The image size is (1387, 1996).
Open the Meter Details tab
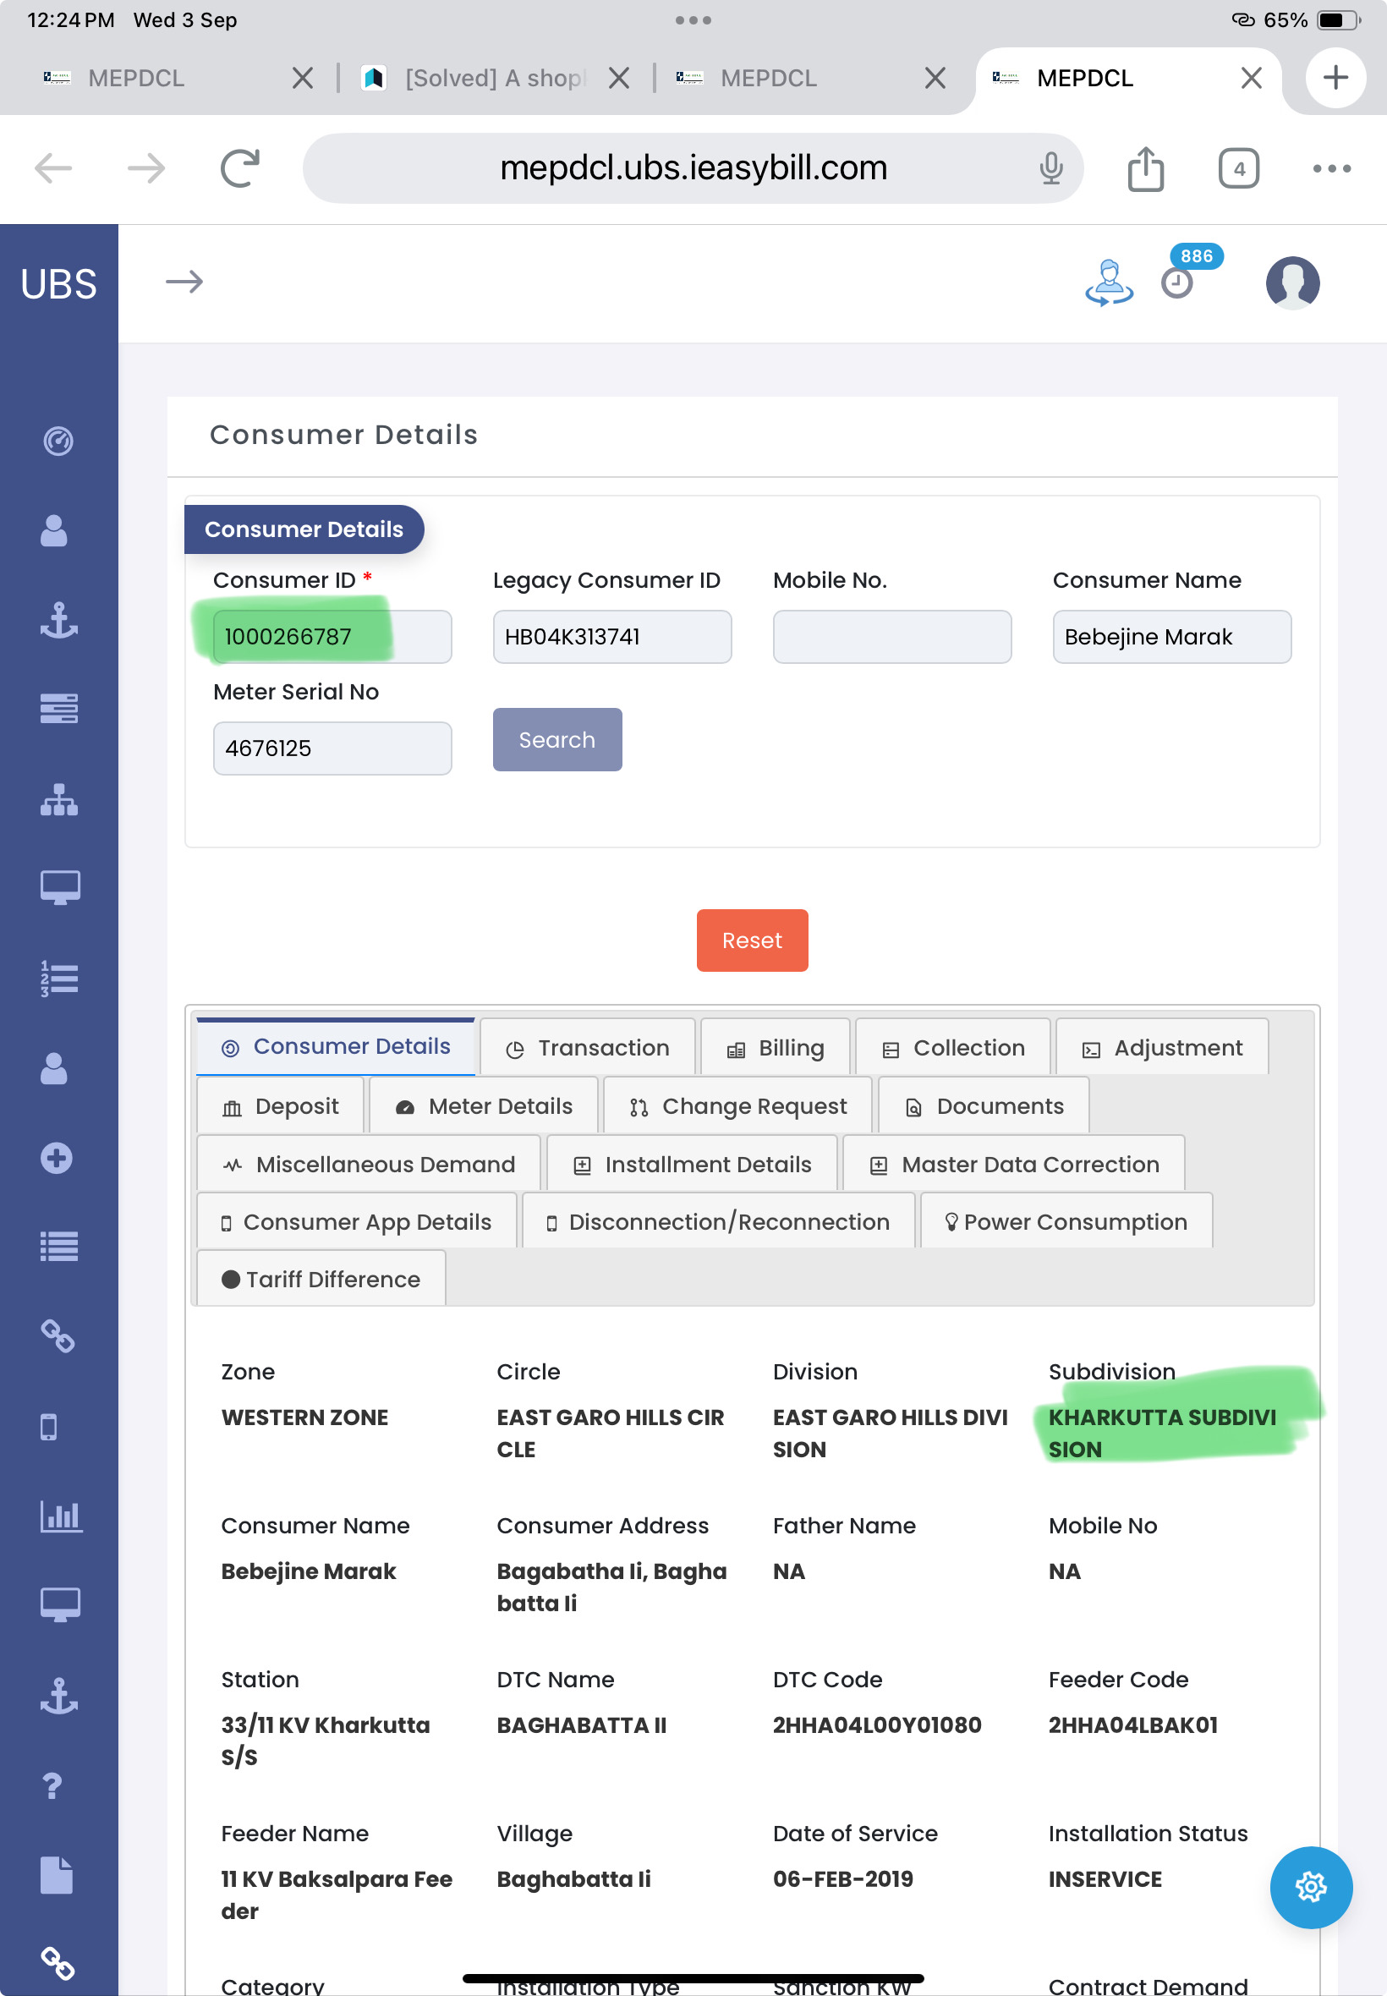(x=484, y=1106)
